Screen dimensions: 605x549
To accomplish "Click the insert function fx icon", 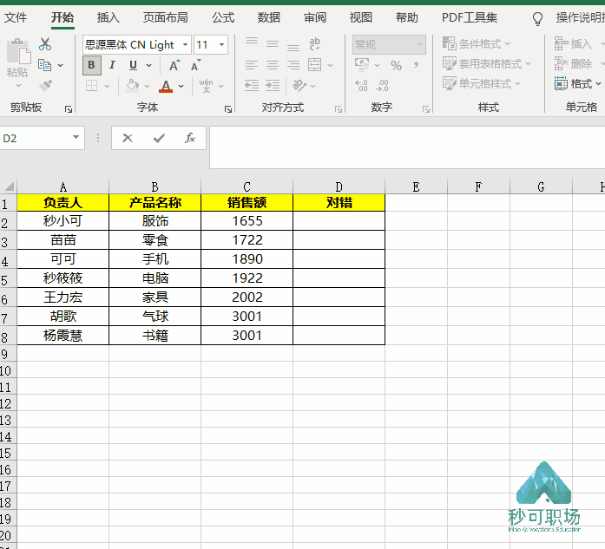I will point(190,138).
